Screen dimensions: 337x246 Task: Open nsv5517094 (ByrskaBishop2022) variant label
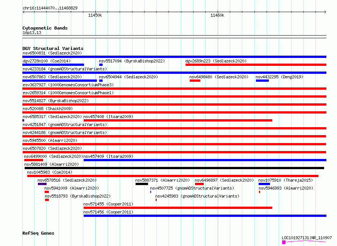[132, 61]
